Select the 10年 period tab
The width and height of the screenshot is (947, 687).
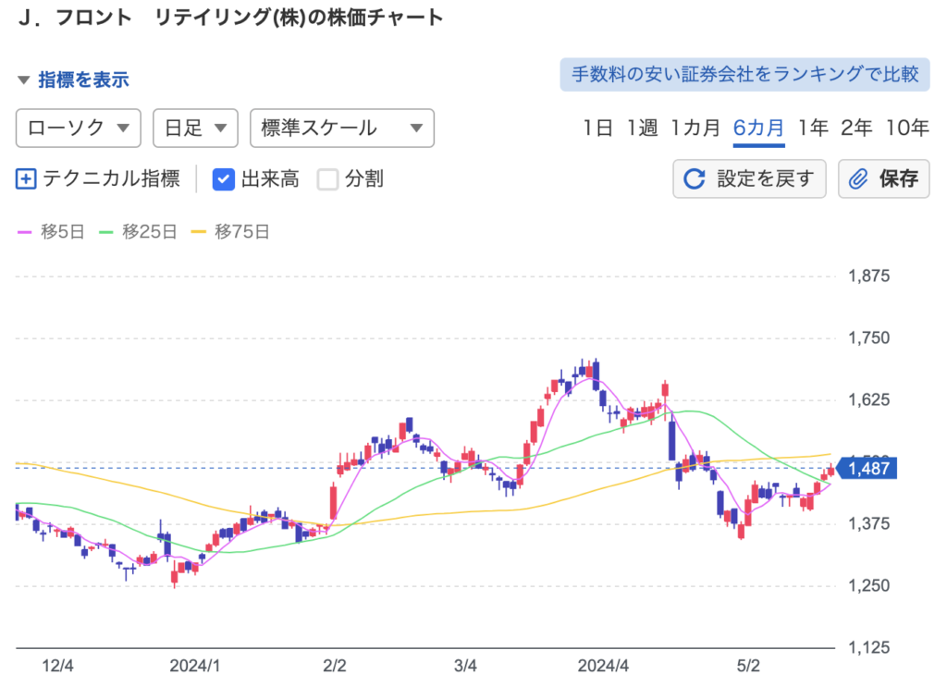tap(907, 128)
